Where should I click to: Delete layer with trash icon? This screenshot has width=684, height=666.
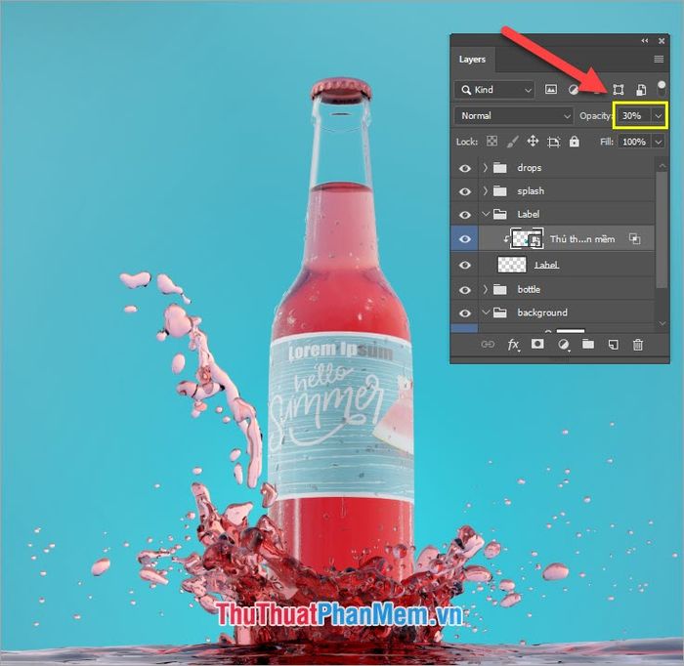(638, 345)
